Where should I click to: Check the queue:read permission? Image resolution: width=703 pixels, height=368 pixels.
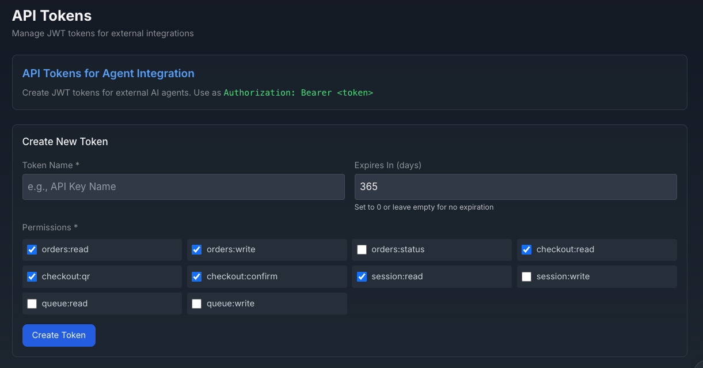coord(32,303)
